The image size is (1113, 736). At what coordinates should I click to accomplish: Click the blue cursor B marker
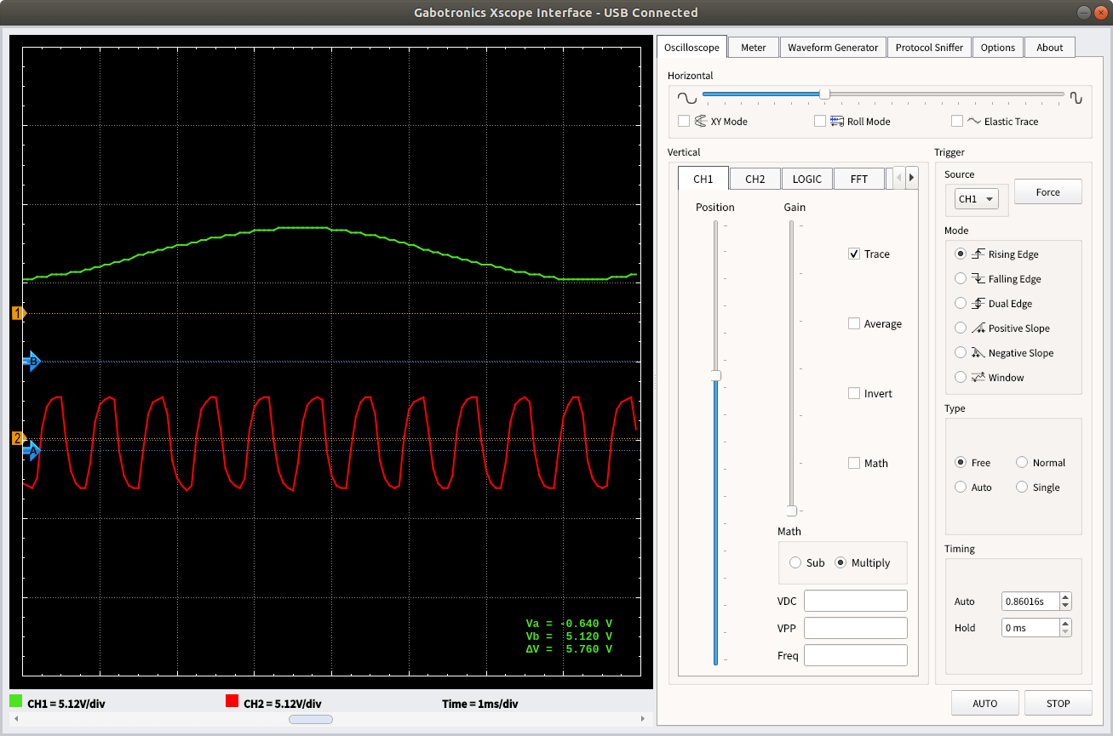33,362
